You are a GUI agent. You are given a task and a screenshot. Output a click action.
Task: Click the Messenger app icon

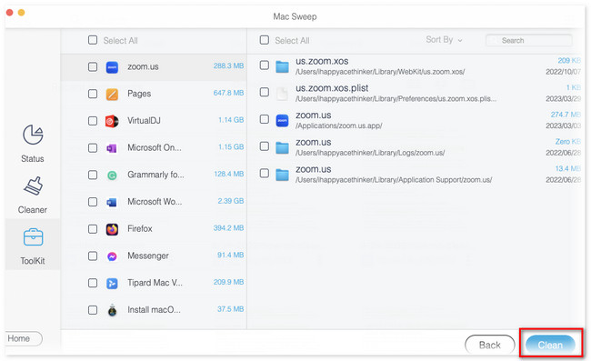click(x=112, y=256)
